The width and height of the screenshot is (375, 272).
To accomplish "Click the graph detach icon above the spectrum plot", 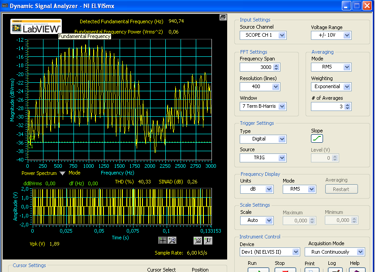I will pyautogui.click(x=223, y=17).
